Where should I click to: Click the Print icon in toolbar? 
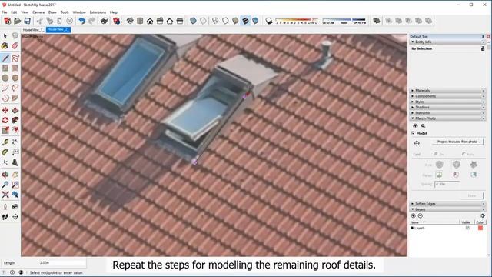pyautogui.click(x=104, y=21)
